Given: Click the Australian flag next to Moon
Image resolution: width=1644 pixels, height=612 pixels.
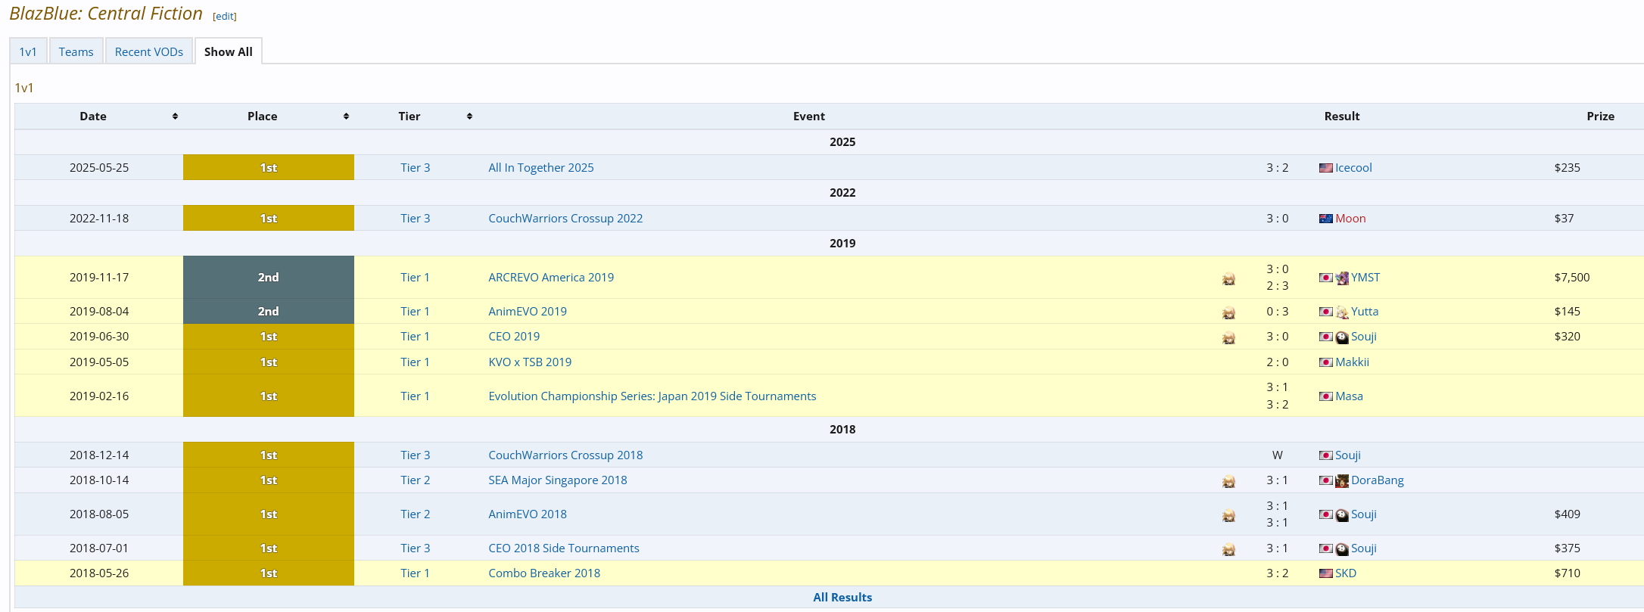Looking at the screenshot, I should (1325, 219).
